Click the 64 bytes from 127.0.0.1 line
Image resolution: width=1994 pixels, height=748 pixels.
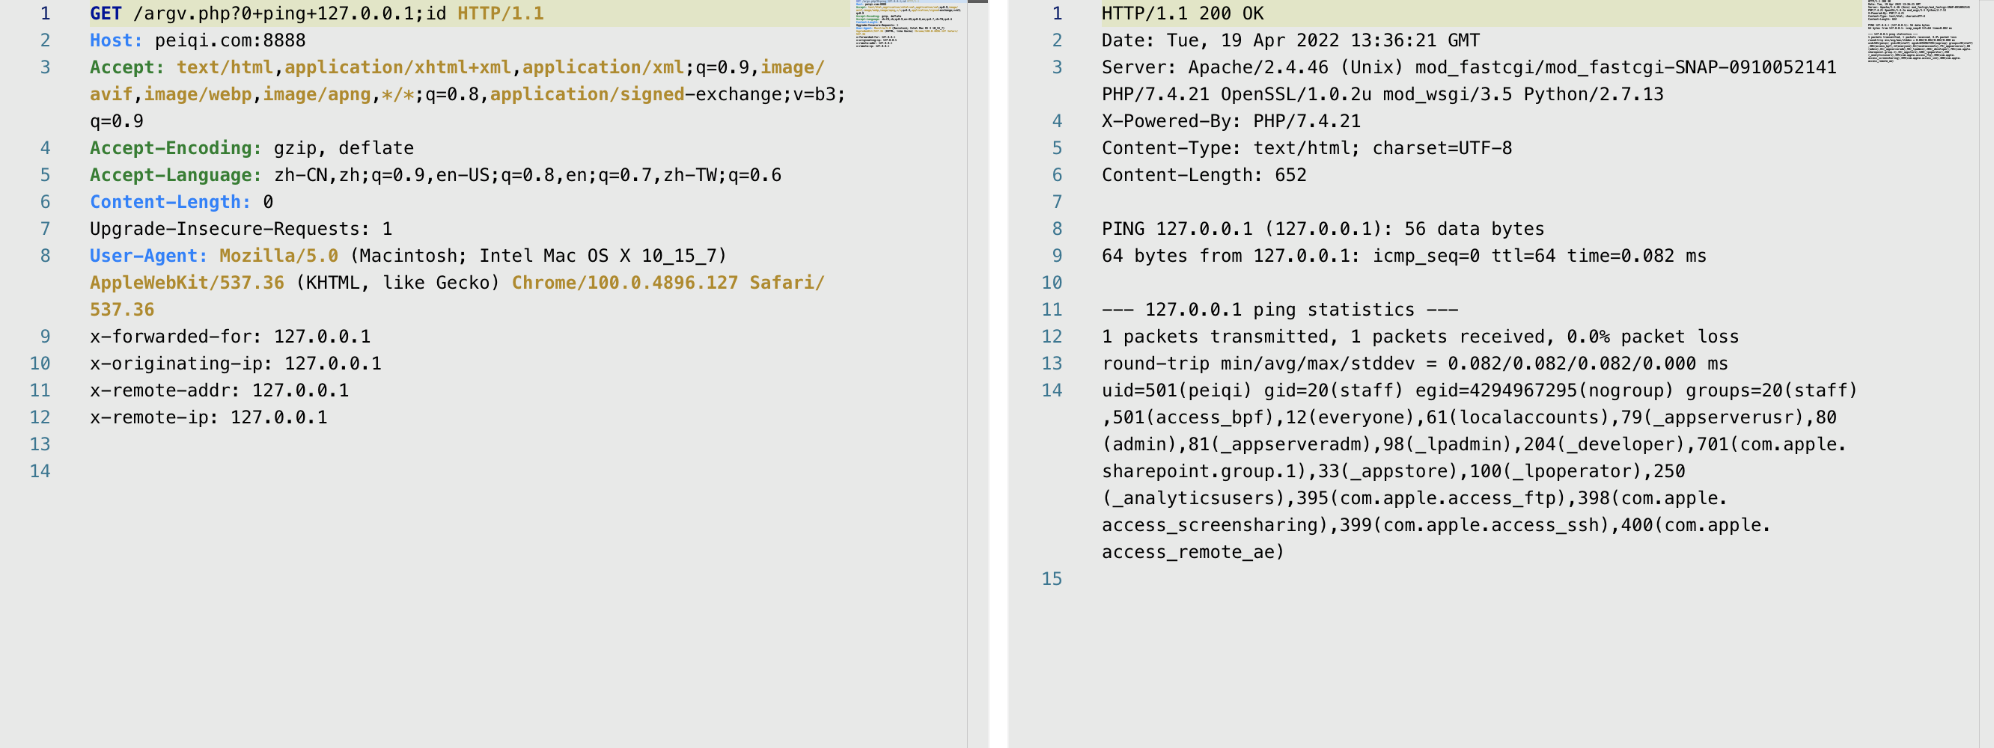click(x=1403, y=256)
